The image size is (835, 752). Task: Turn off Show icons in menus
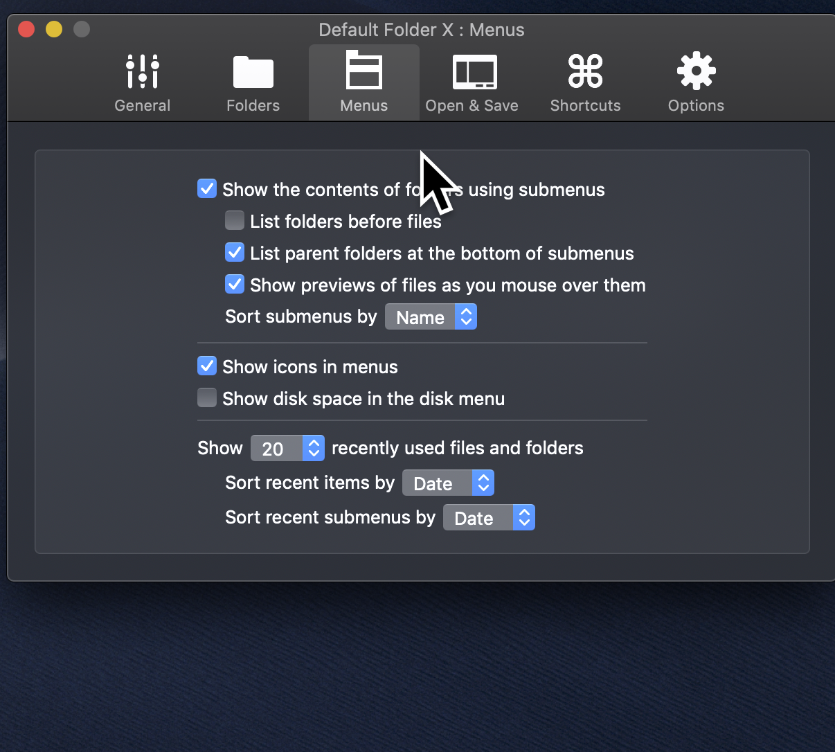pos(207,366)
